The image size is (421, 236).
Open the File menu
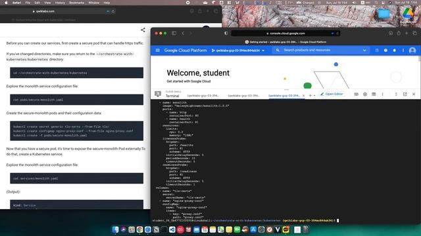pyautogui.click(x=28, y=3)
